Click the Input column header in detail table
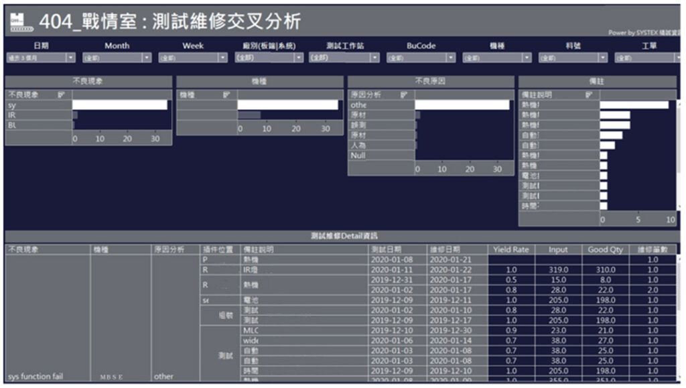The height and width of the screenshot is (388, 686). click(557, 249)
